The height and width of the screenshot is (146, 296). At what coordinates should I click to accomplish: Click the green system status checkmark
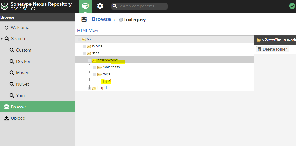point(292,6)
